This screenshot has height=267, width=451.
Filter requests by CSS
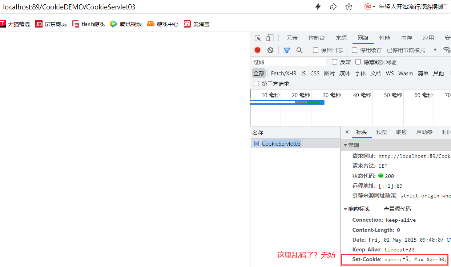(315, 73)
